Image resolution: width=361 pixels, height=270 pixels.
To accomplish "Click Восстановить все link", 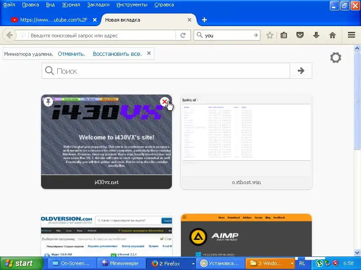I will (x=117, y=54).
